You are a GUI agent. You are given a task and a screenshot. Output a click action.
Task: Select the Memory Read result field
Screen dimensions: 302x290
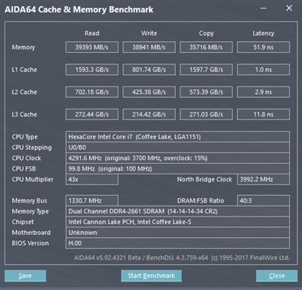(92, 47)
